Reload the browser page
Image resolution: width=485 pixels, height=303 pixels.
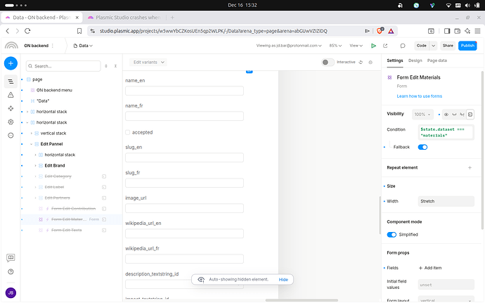click(x=27, y=31)
